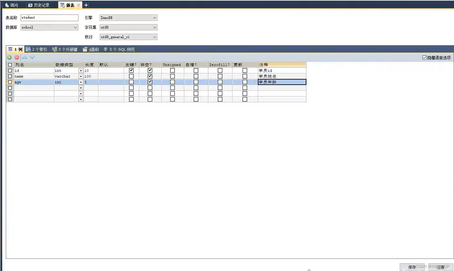454x271 pixels.
Task: Click the 长度 column header
Action: coord(91,65)
